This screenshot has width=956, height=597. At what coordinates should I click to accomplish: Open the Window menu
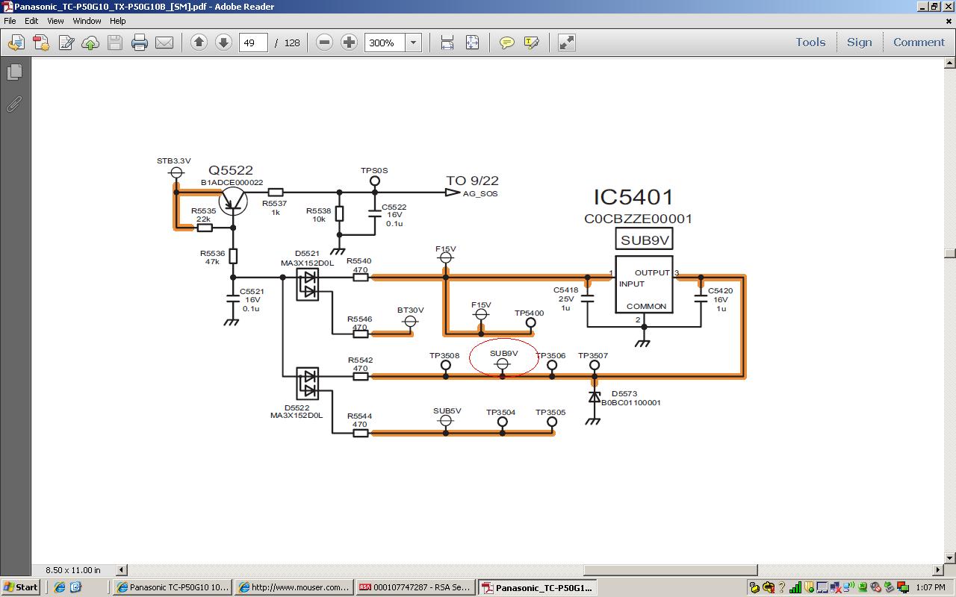coord(87,21)
